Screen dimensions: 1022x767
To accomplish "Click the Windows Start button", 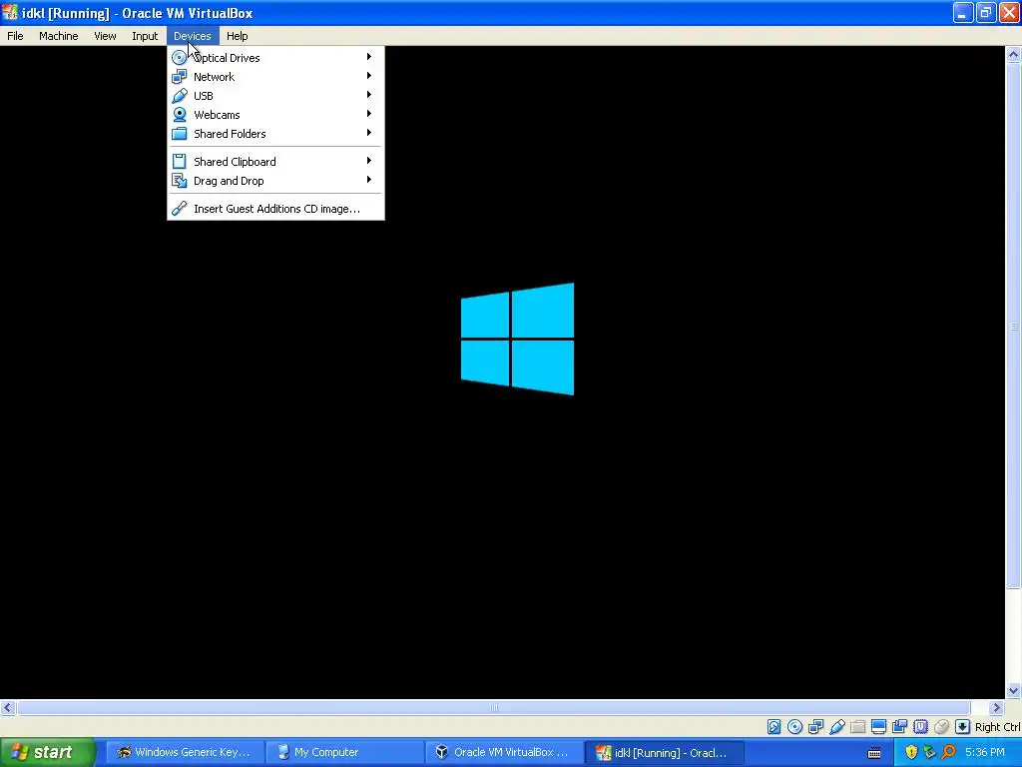I will click(47, 752).
